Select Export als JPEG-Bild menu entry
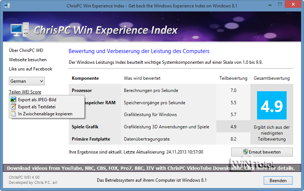 point(47,100)
